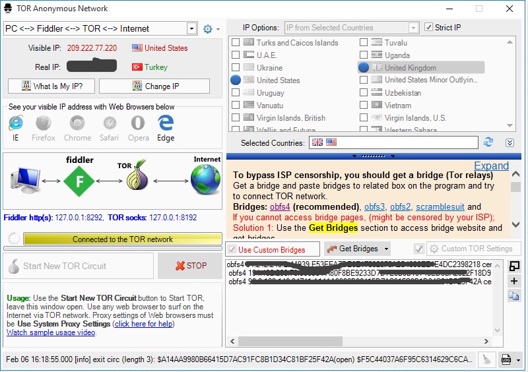Open Get Bridges dropdown arrow
Viewport: 528px width, 372px height.
click(386, 249)
